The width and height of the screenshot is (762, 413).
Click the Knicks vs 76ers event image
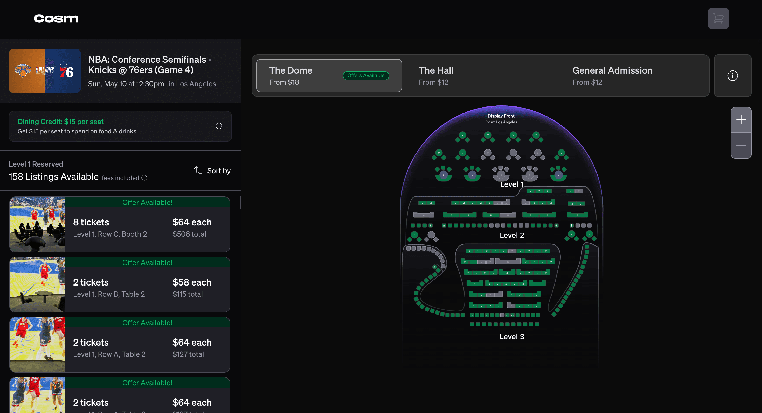pos(45,71)
